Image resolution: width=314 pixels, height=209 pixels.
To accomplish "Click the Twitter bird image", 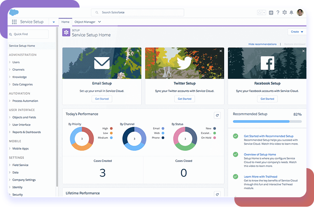I will [184, 63].
